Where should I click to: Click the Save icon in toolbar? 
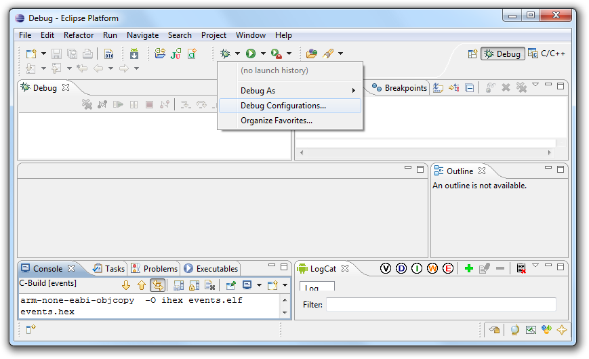[56, 54]
